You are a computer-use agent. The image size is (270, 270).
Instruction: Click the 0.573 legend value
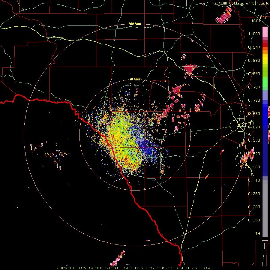coord(254,140)
